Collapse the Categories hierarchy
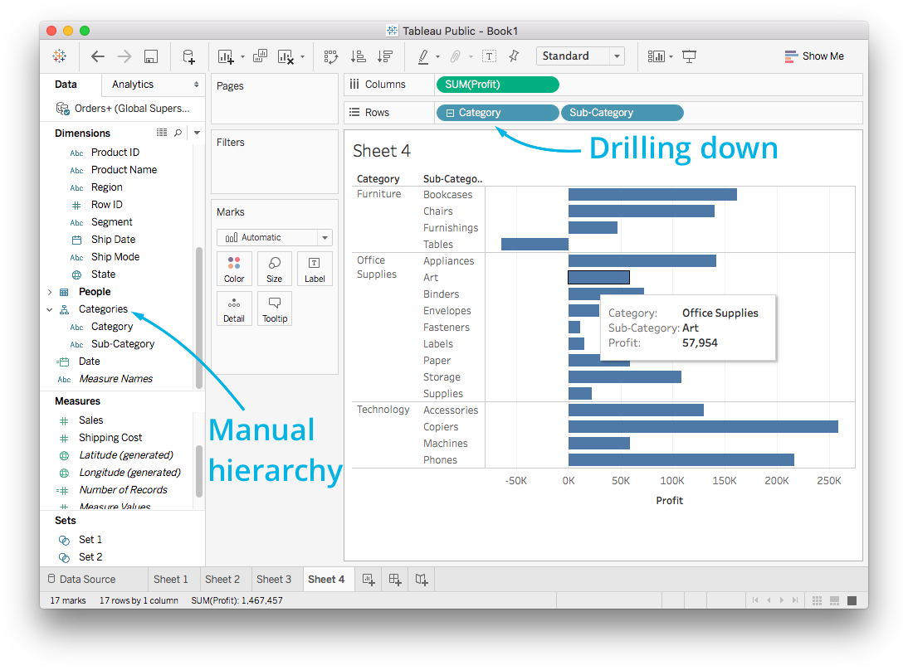The image size is (908, 670). (x=49, y=309)
